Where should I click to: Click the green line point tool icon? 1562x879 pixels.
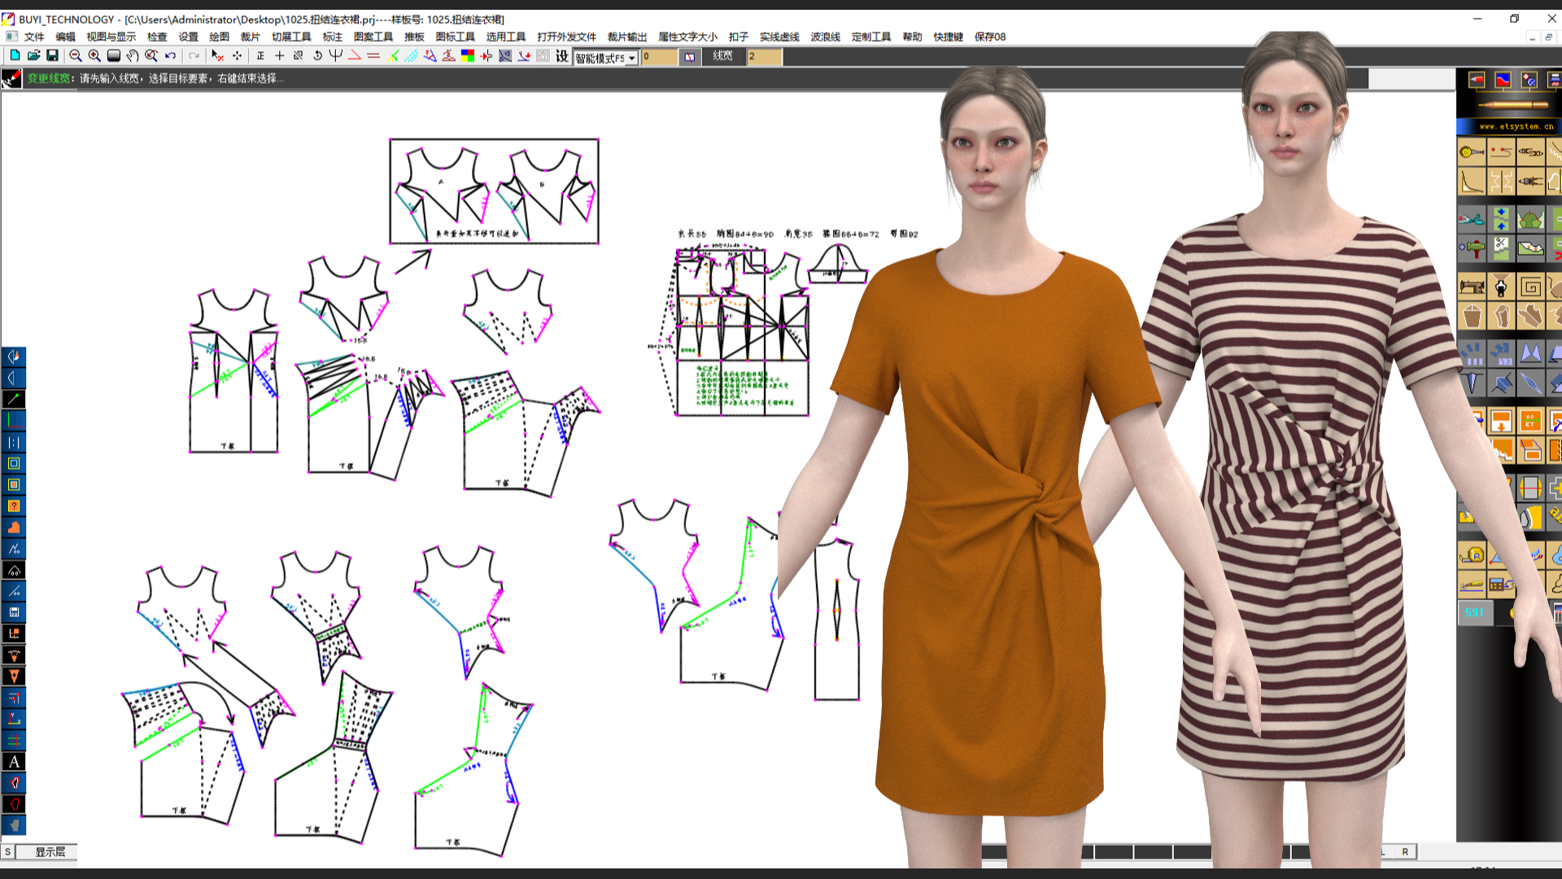coord(14,400)
